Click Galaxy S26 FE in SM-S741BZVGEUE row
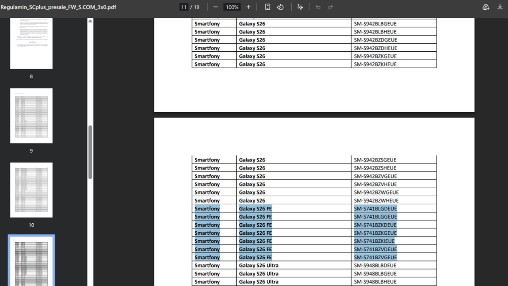 point(255,257)
